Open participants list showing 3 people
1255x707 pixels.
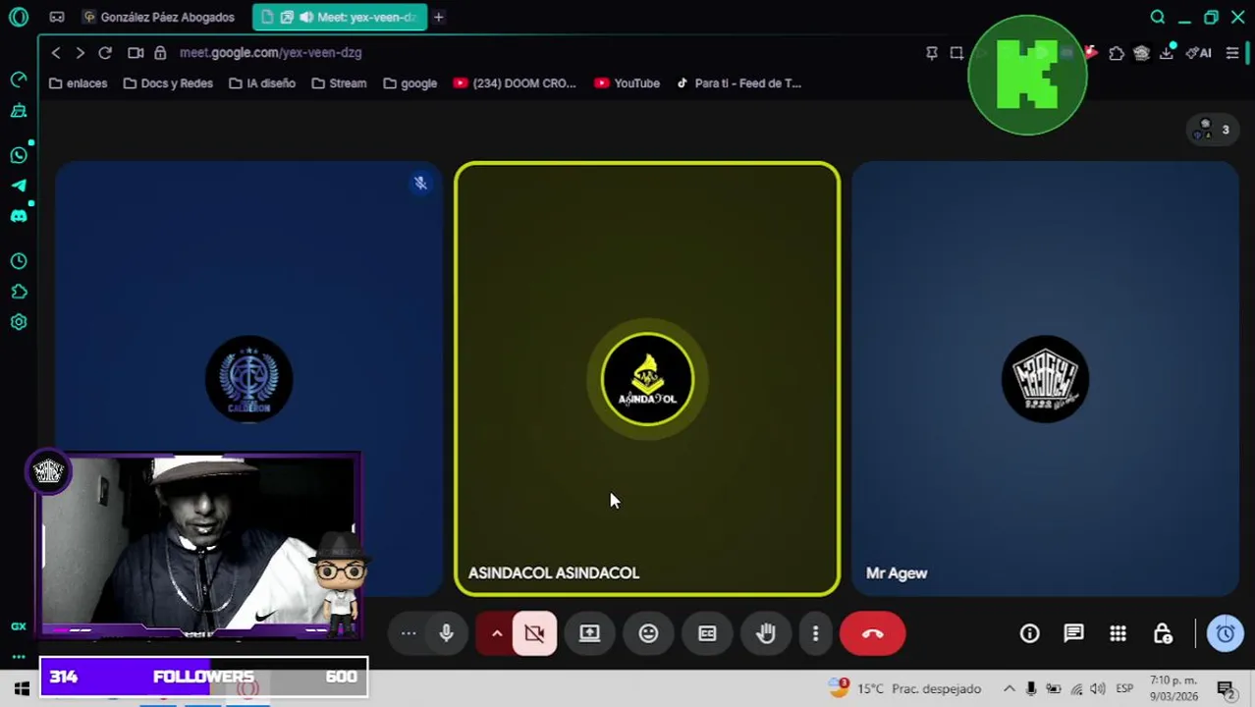click(1213, 130)
